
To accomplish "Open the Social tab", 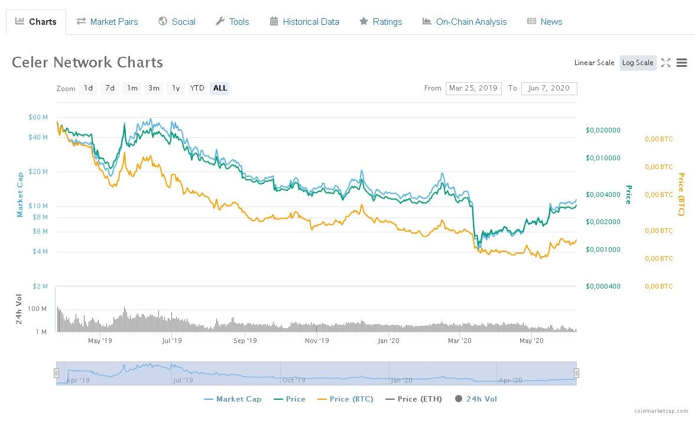I will tap(177, 22).
